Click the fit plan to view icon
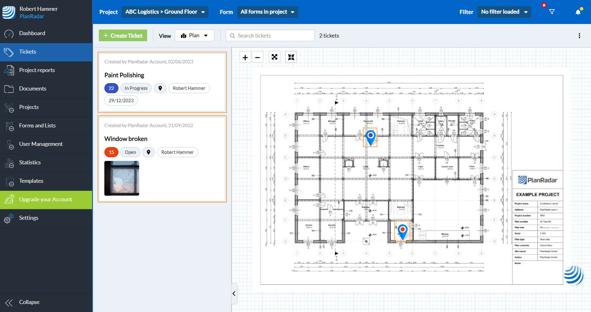Screen dimensions: 591x312 [x=291, y=57]
